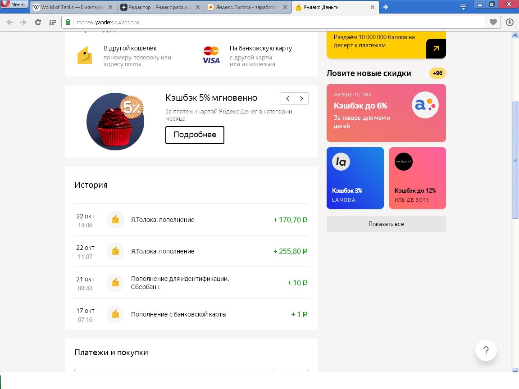Viewport: 519px width, 389px height.
Task: Click the Lamoda 'la' logo icon
Action: pyautogui.click(x=341, y=162)
